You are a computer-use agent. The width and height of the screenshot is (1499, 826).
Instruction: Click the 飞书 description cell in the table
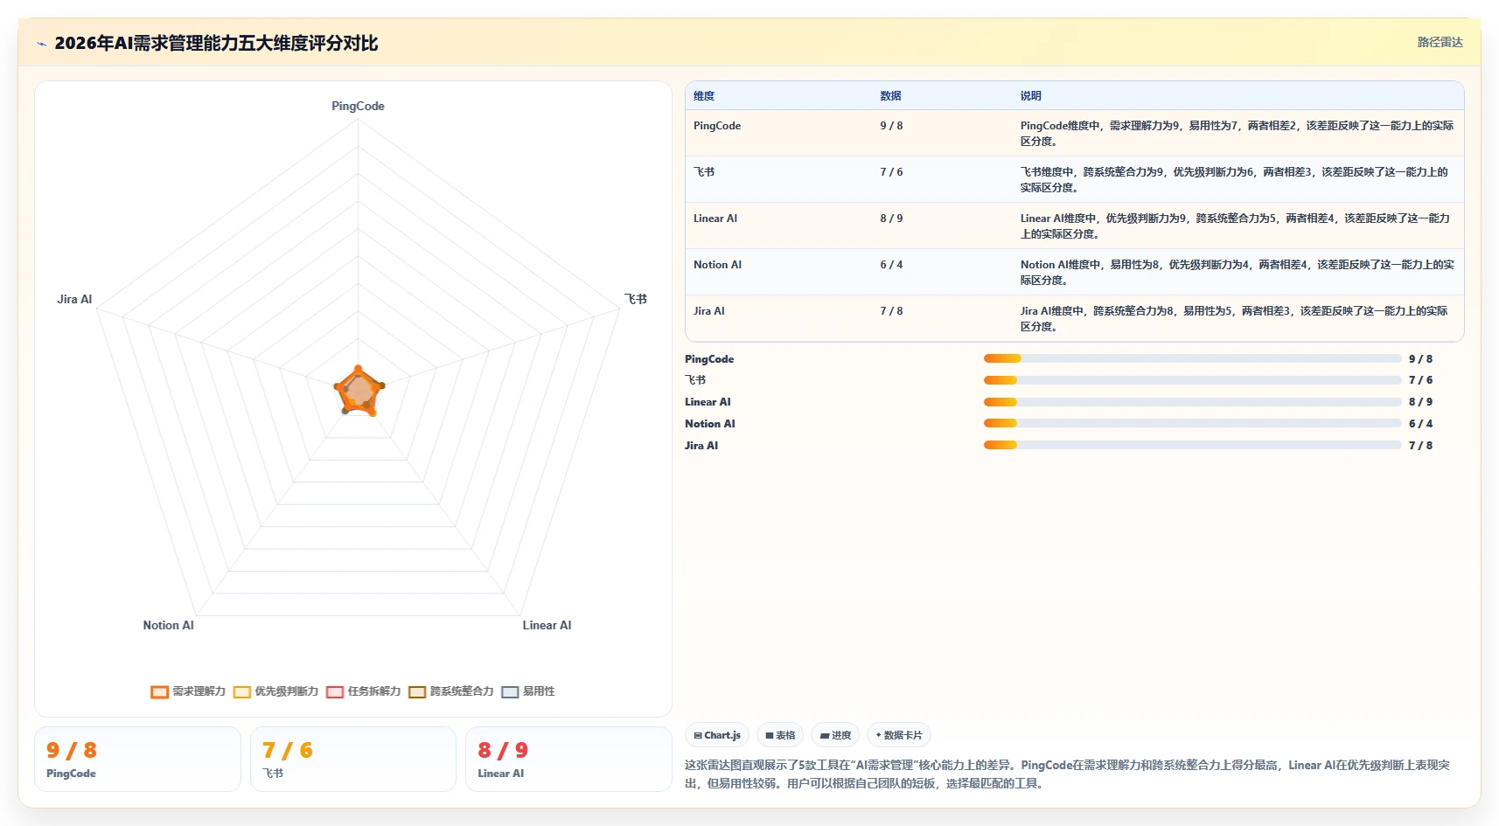pos(1237,180)
